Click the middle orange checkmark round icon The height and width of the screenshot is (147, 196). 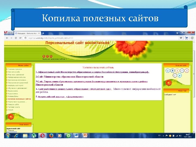(x=47, y=56)
